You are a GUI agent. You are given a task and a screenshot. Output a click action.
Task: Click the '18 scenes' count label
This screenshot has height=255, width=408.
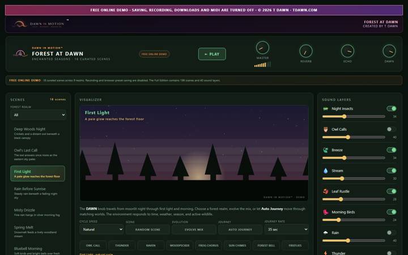[58, 99]
